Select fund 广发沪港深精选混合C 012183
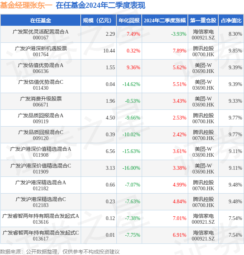This screenshot has height=255, width=244. point(41,202)
